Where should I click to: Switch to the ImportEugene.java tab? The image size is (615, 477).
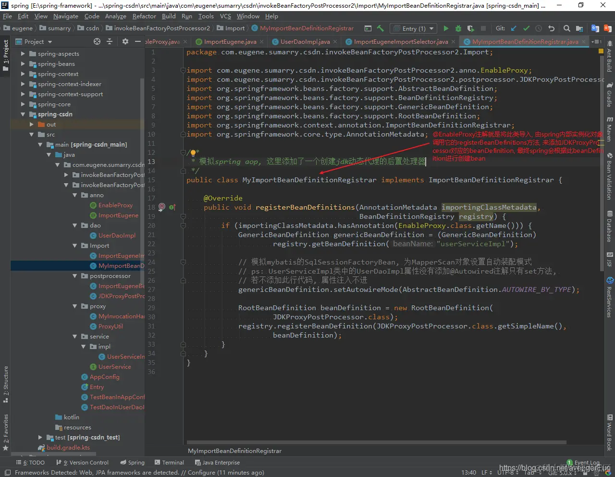pos(230,42)
